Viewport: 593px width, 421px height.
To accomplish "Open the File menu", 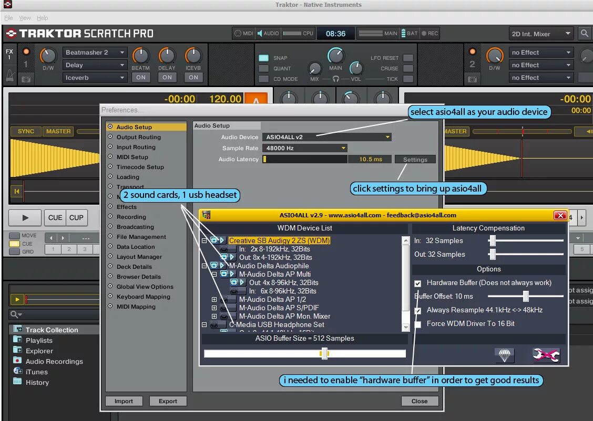I will (x=8, y=18).
